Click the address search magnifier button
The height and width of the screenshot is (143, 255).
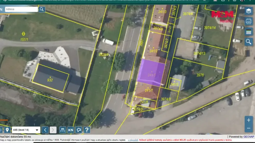tap(42, 9)
